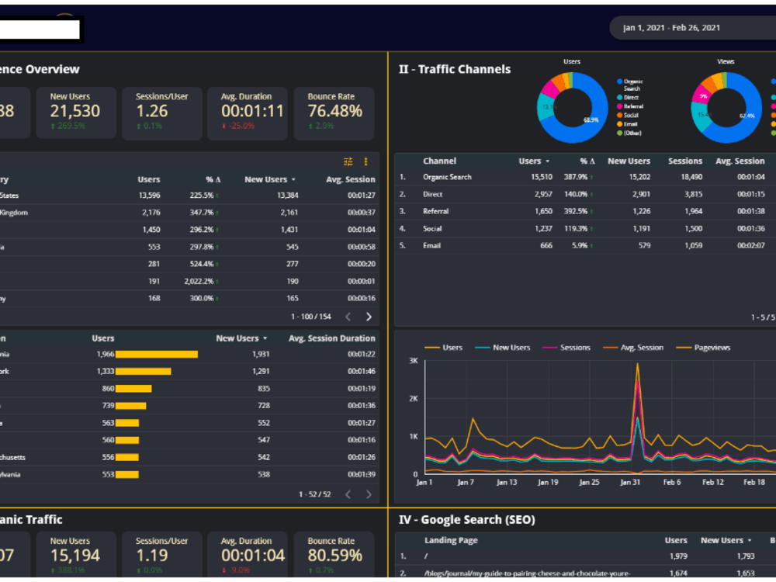Go to next page of region table
Viewport: 776px width, 582px height.
click(x=369, y=494)
